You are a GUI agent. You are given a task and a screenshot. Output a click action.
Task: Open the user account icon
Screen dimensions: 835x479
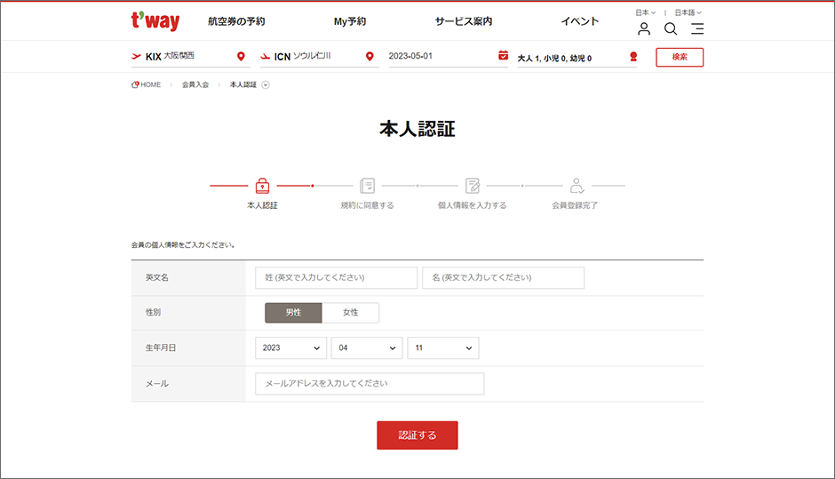point(644,28)
